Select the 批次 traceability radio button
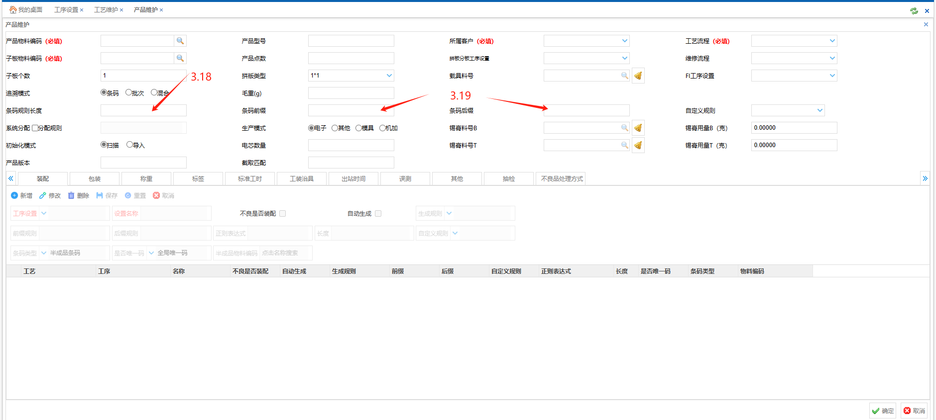This screenshot has height=420, width=936. [x=128, y=92]
